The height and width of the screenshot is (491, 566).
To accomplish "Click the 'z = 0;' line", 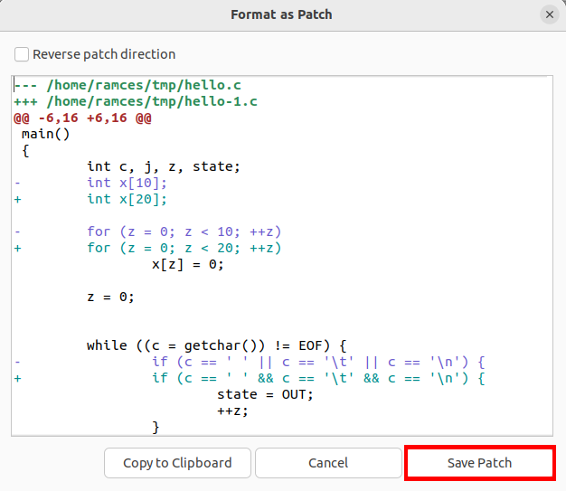I will pyautogui.click(x=110, y=297).
